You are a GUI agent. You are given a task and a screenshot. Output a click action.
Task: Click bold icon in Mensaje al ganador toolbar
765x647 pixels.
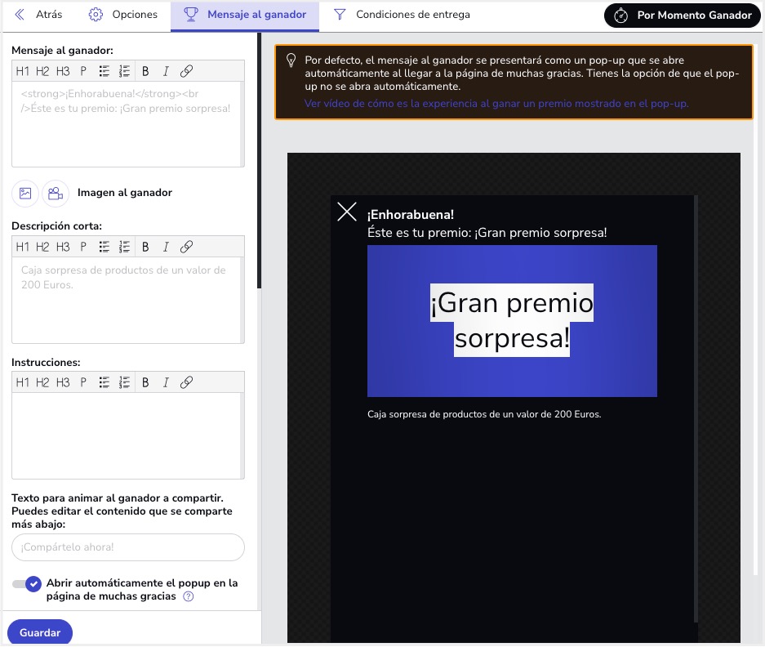point(145,71)
